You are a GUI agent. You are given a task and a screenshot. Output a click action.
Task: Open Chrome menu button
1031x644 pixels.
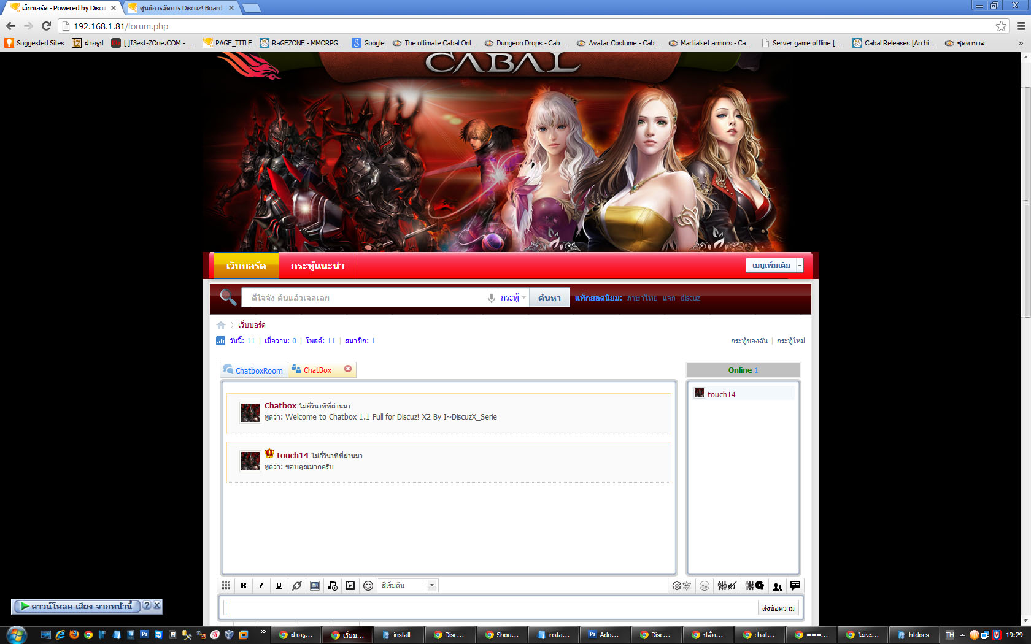click(1021, 26)
